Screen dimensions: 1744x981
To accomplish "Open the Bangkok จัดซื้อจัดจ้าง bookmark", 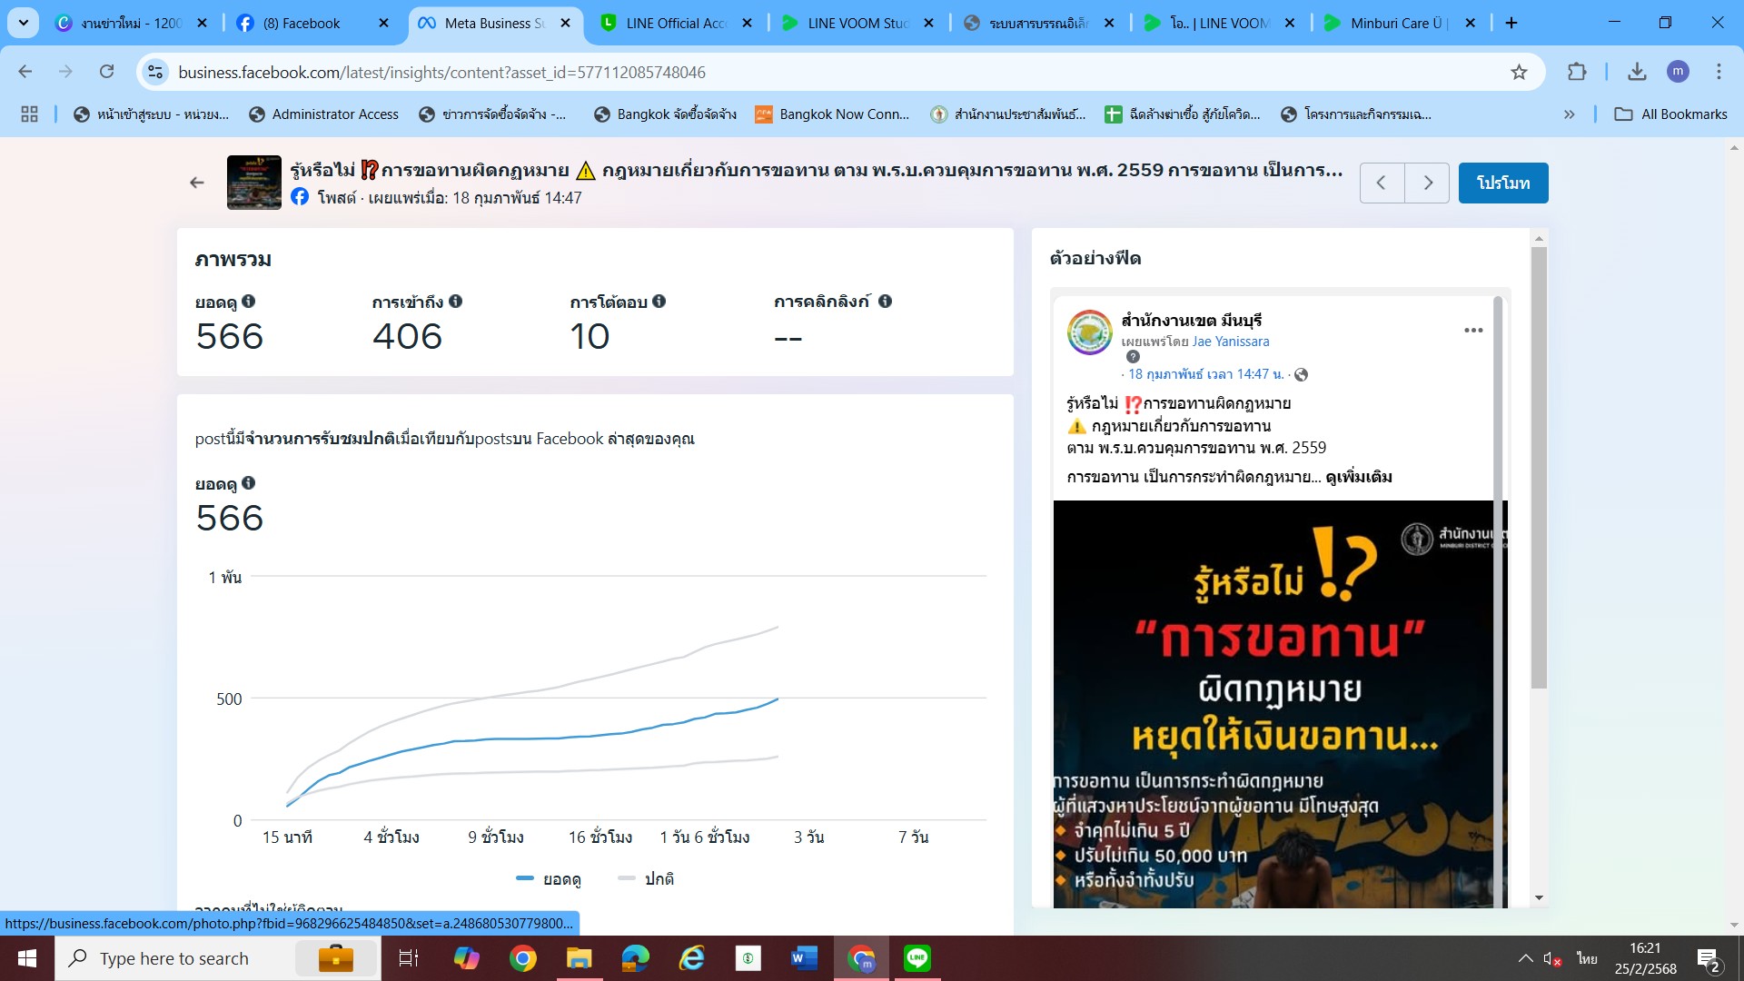I will point(665,114).
